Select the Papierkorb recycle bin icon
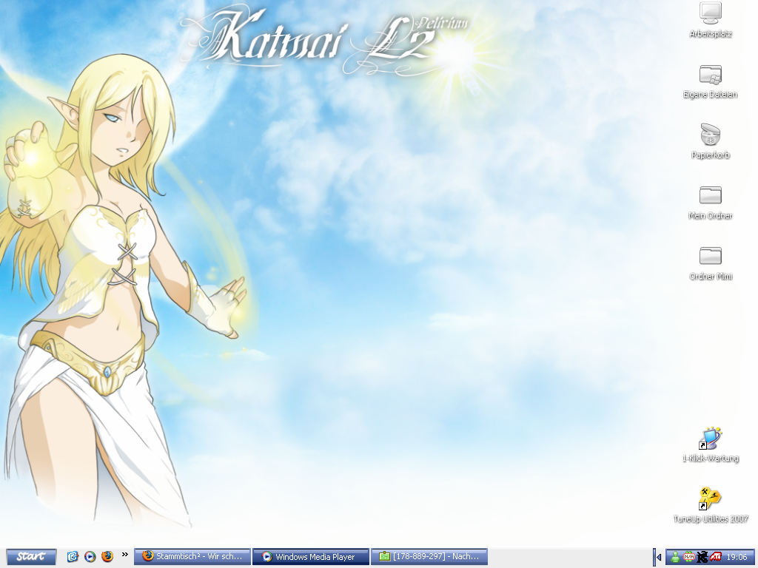 [x=710, y=135]
